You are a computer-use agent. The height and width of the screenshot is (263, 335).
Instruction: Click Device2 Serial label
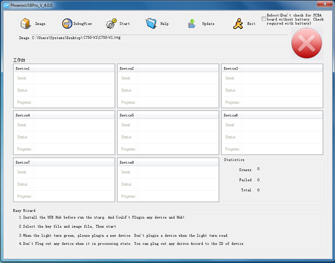pyautogui.click(x=126, y=78)
